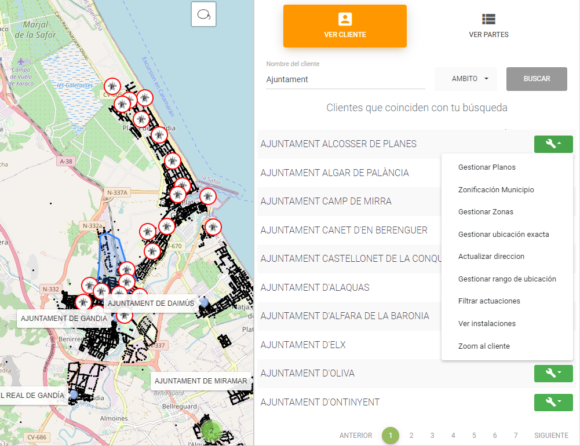Image resolution: width=580 pixels, height=446 pixels.
Task: Go to the ANTERIOR results page
Action: click(x=356, y=436)
